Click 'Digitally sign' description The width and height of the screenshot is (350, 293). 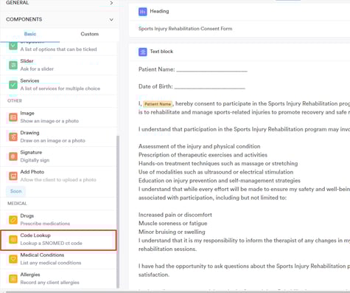pyautogui.click(x=35, y=160)
